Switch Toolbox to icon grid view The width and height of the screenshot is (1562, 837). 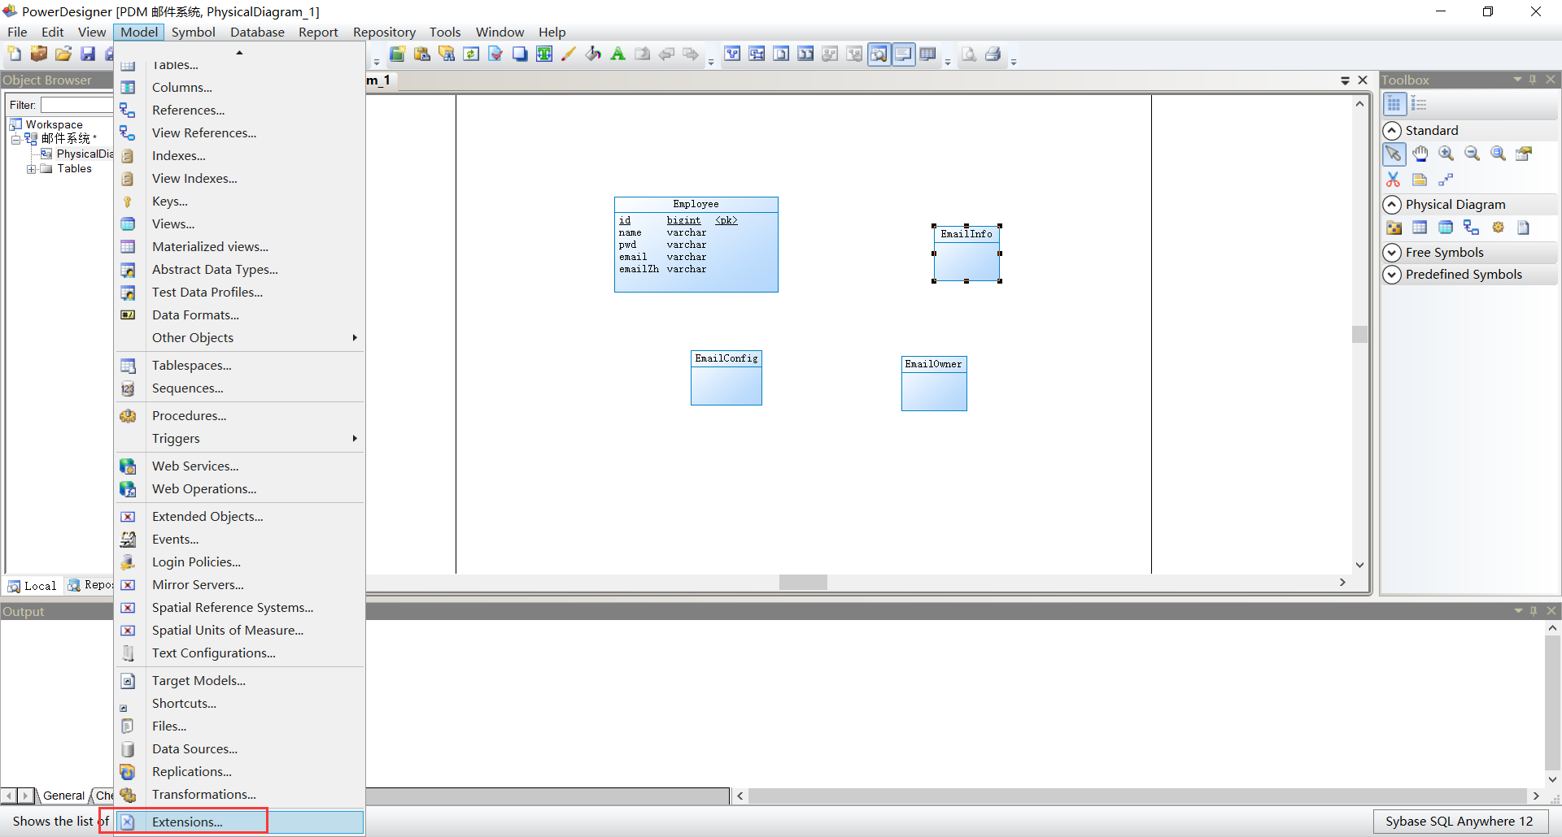point(1394,104)
